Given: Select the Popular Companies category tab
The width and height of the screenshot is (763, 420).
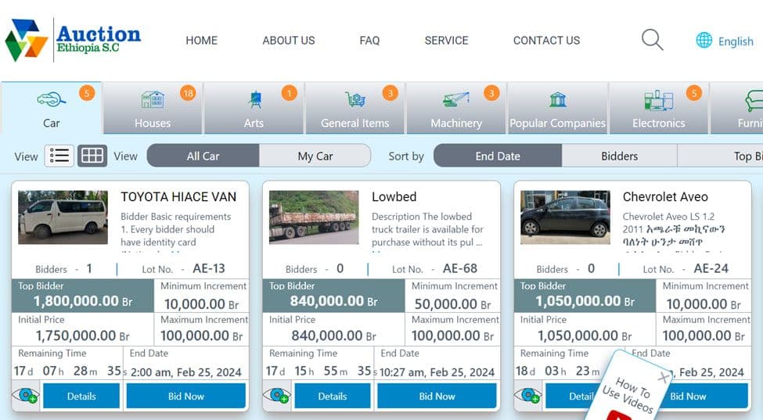Looking at the screenshot, I should tap(557, 108).
